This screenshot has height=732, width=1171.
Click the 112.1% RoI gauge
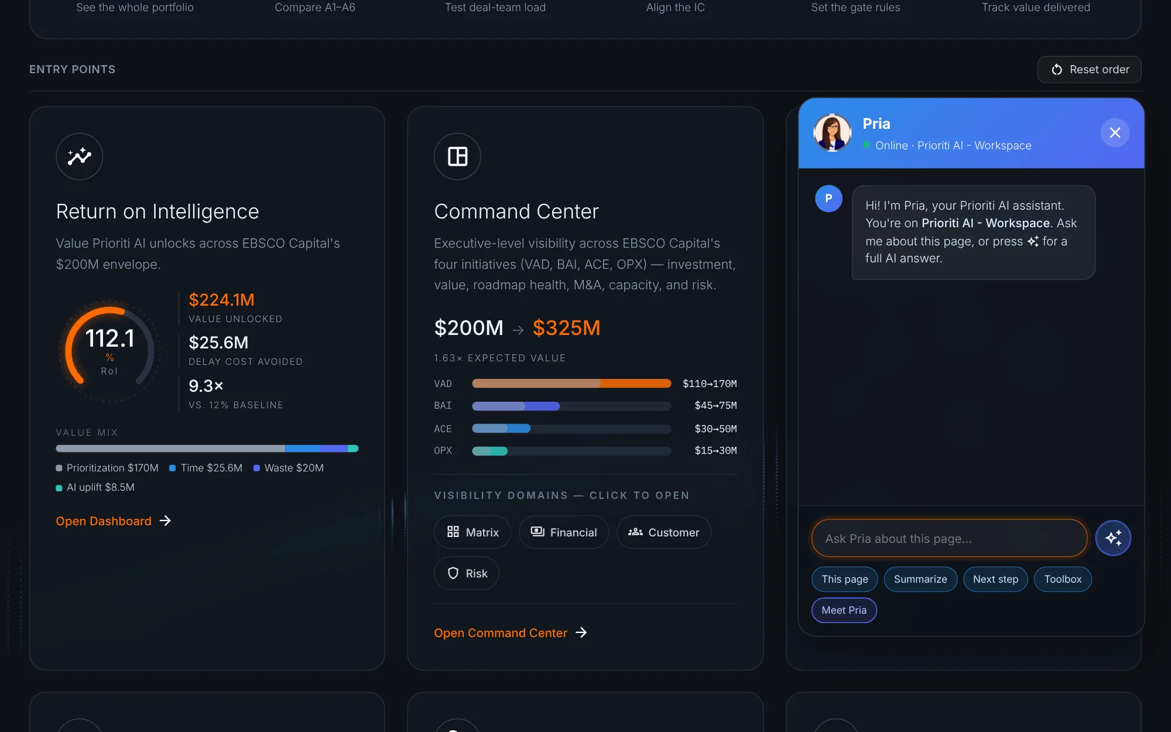(109, 351)
